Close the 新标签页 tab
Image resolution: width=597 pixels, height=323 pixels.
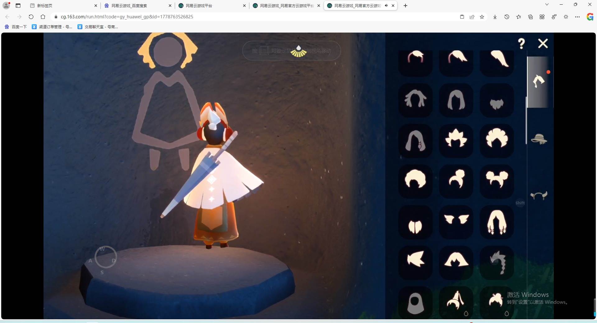coord(96,6)
